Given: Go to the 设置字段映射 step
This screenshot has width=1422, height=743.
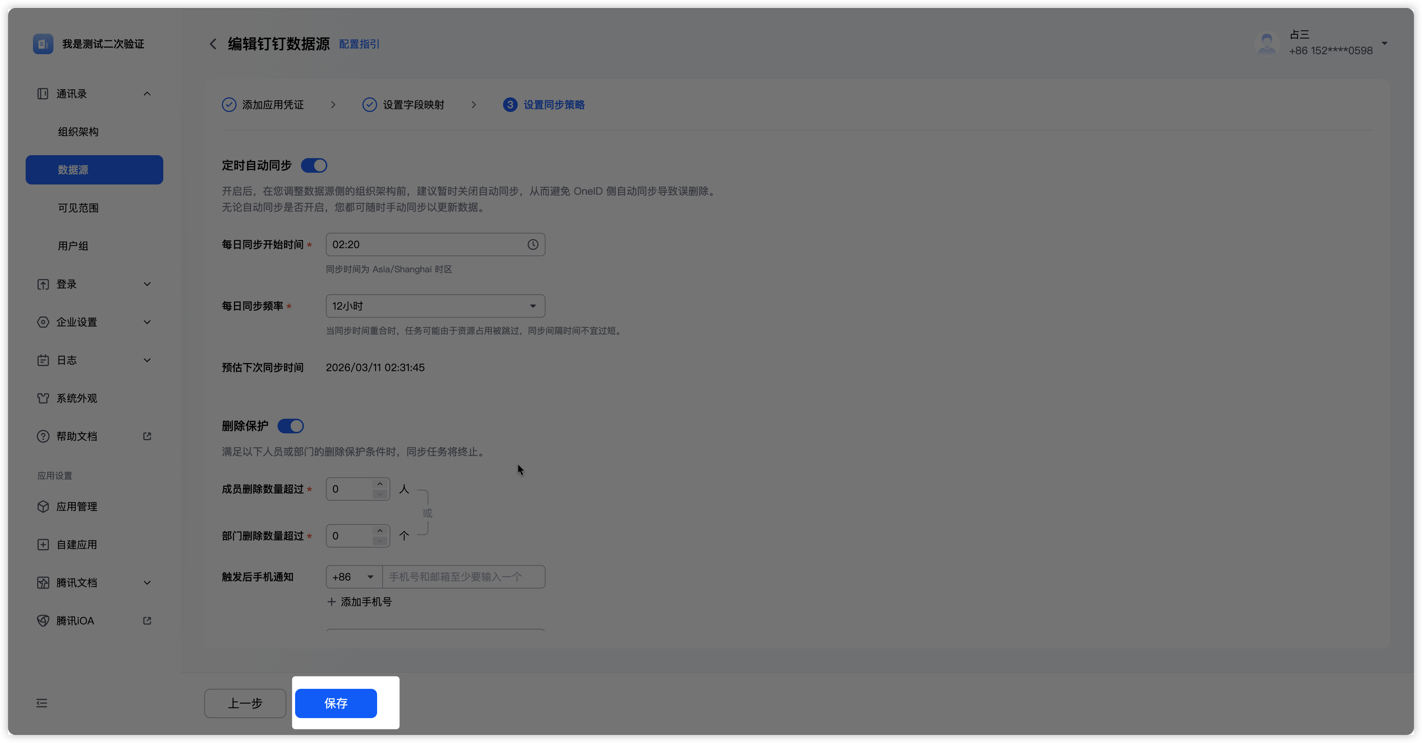Looking at the screenshot, I should pos(413,105).
